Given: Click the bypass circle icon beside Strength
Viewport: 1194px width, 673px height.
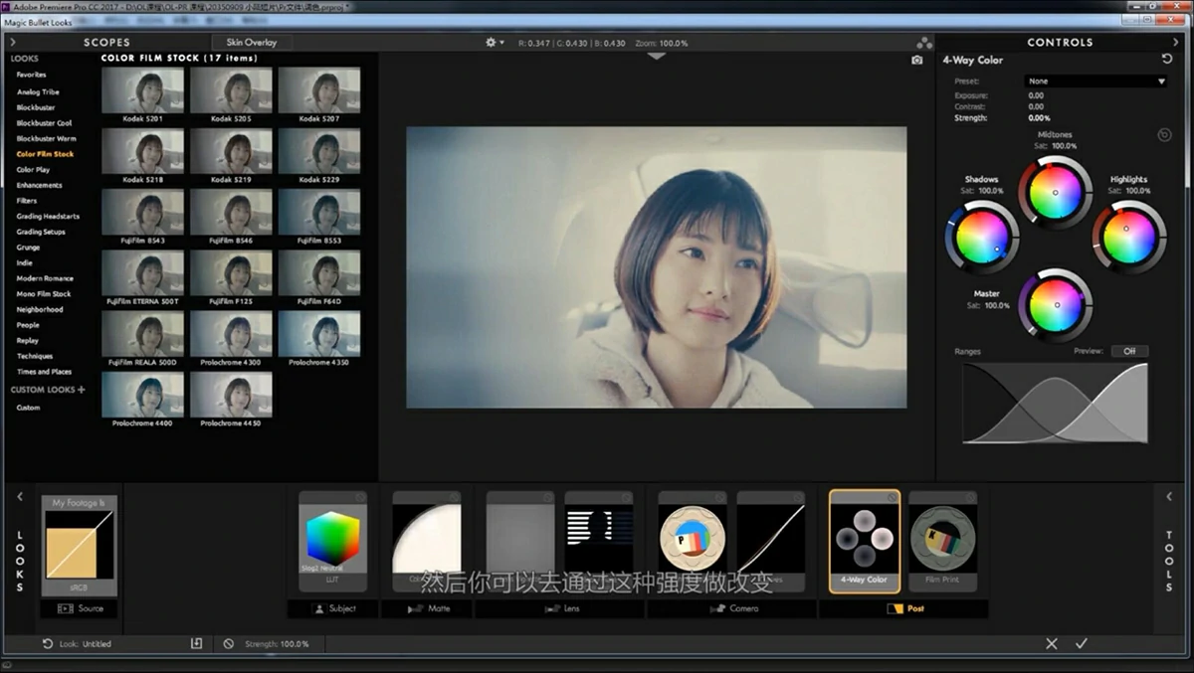Looking at the screenshot, I should point(229,644).
